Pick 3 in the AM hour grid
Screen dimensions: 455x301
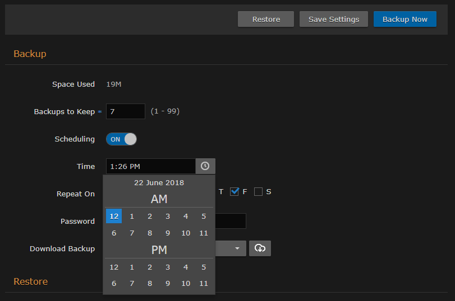tap(168, 216)
